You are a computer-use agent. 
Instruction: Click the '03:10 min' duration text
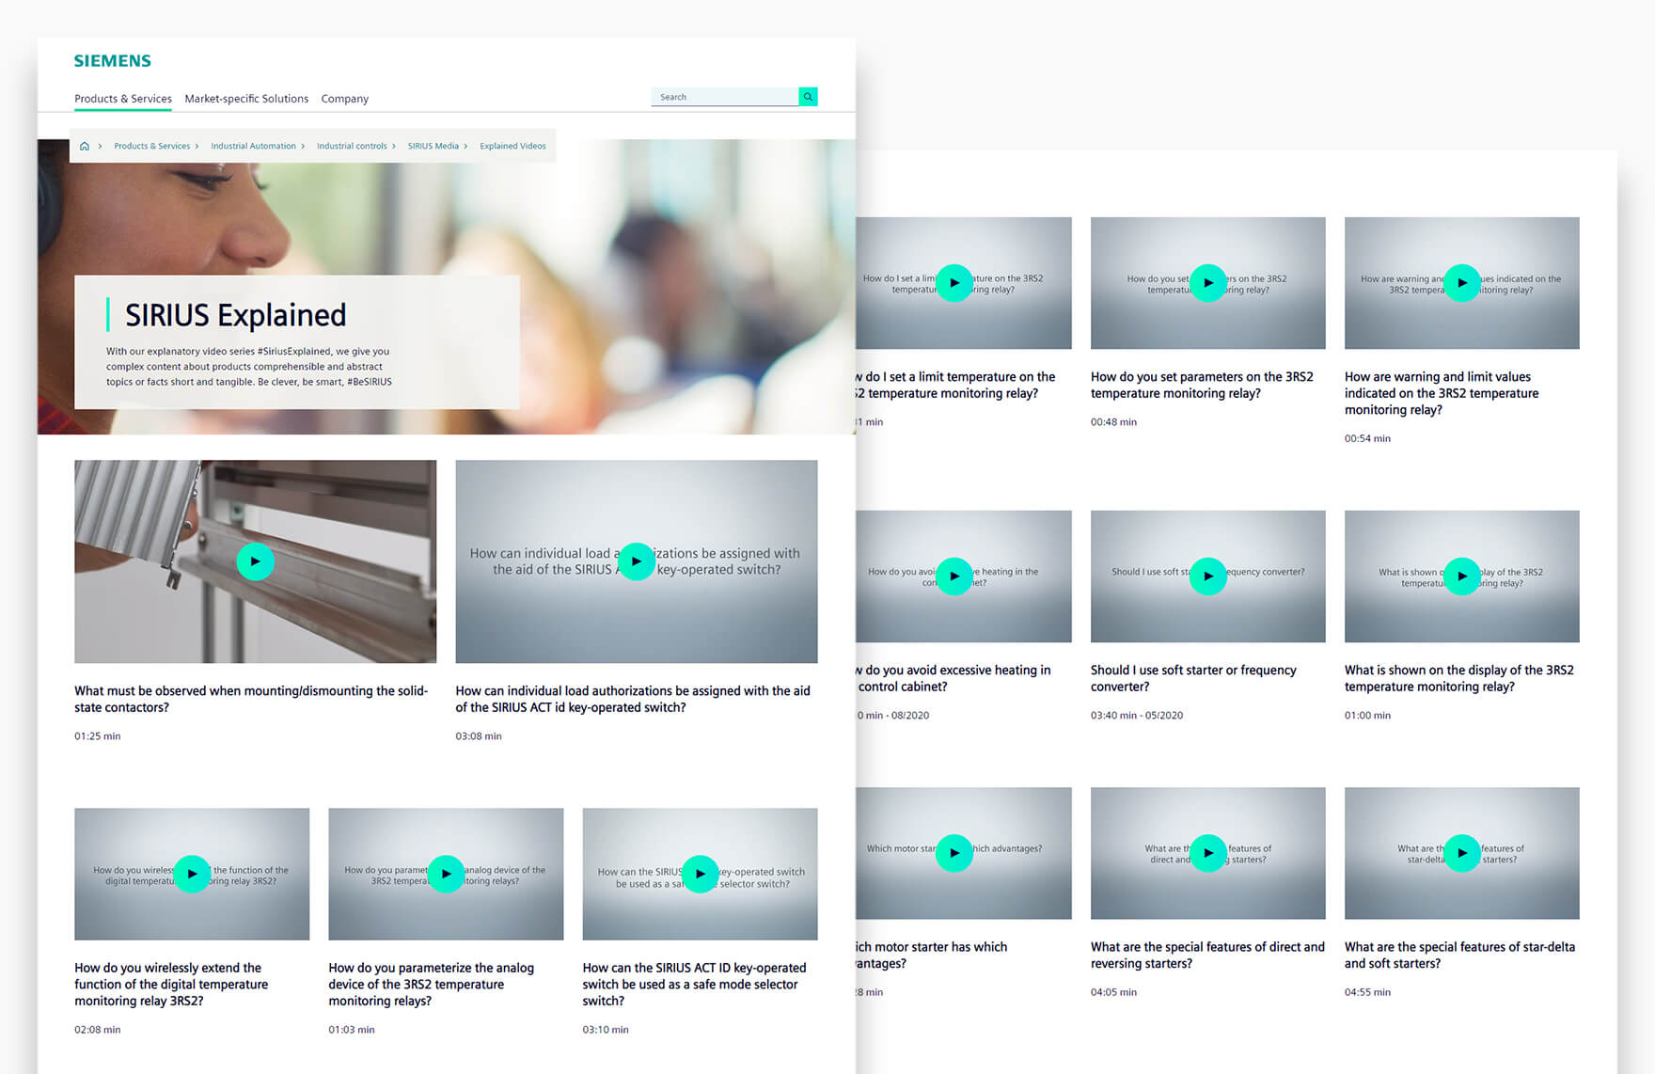(x=606, y=1030)
